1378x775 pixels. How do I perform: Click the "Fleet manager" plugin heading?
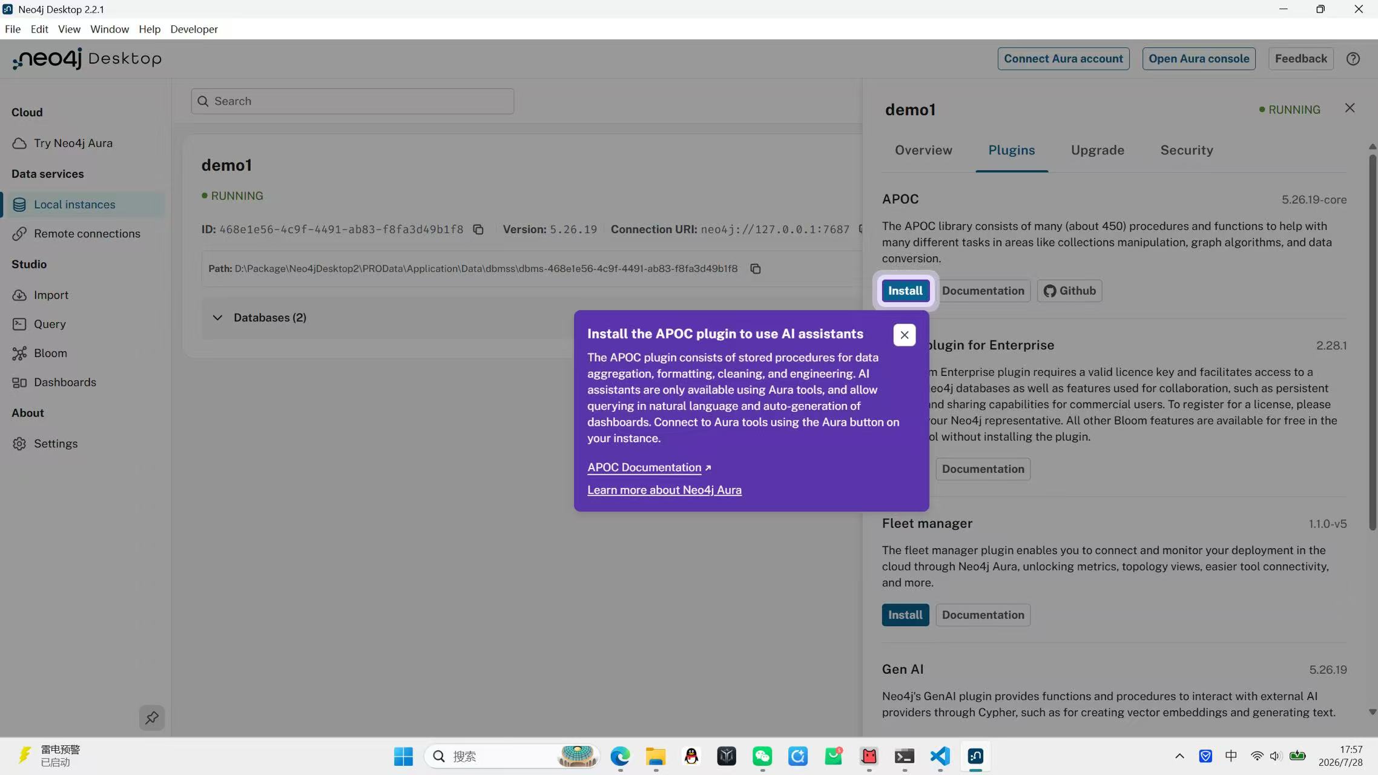(927, 524)
